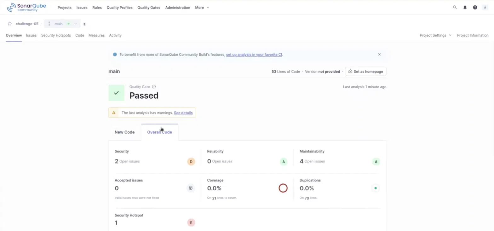
Task: Click the warning triangle icon in analysis alert
Action: pyautogui.click(x=114, y=113)
